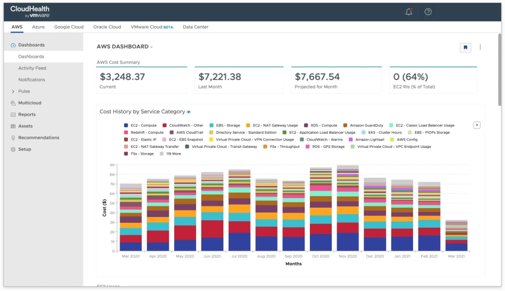Switch to the Google Cloud tab

[69, 27]
